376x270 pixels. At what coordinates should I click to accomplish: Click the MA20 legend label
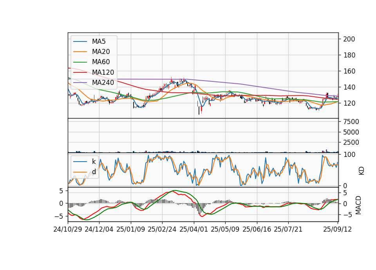(x=101, y=52)
